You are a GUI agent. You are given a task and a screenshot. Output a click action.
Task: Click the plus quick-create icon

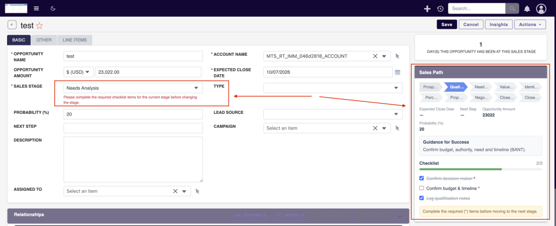427,9
